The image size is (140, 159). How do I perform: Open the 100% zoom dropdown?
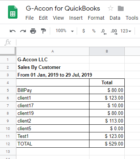(65, 31)
